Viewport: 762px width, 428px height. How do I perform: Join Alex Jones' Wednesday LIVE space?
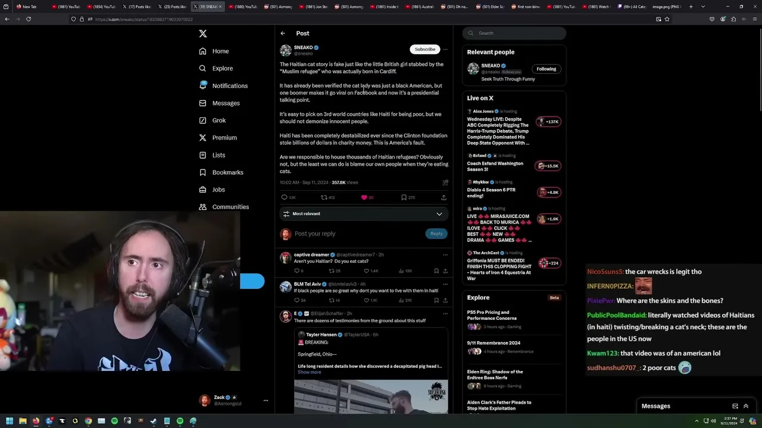pyautogui.click(x=514, y=127)
